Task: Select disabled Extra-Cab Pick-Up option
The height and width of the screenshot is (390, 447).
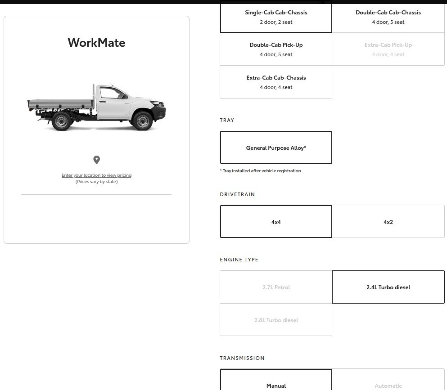Action: [388, 49]
